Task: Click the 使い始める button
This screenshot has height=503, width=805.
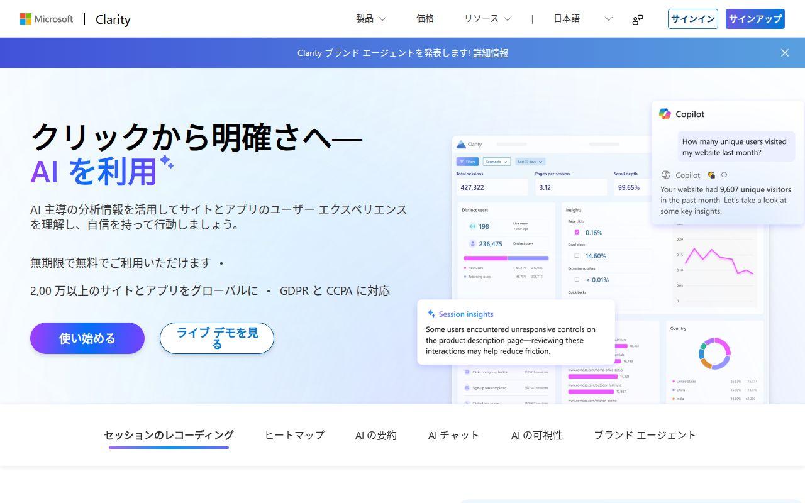Action: [x=87, y=338]
